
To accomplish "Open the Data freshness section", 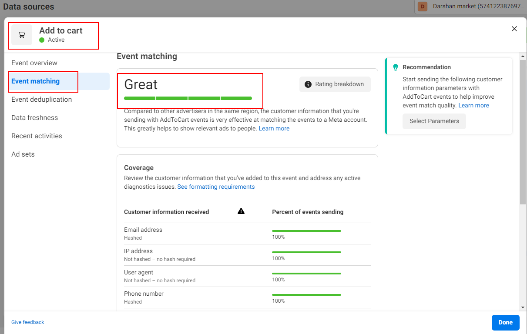I will pos(35,118).
